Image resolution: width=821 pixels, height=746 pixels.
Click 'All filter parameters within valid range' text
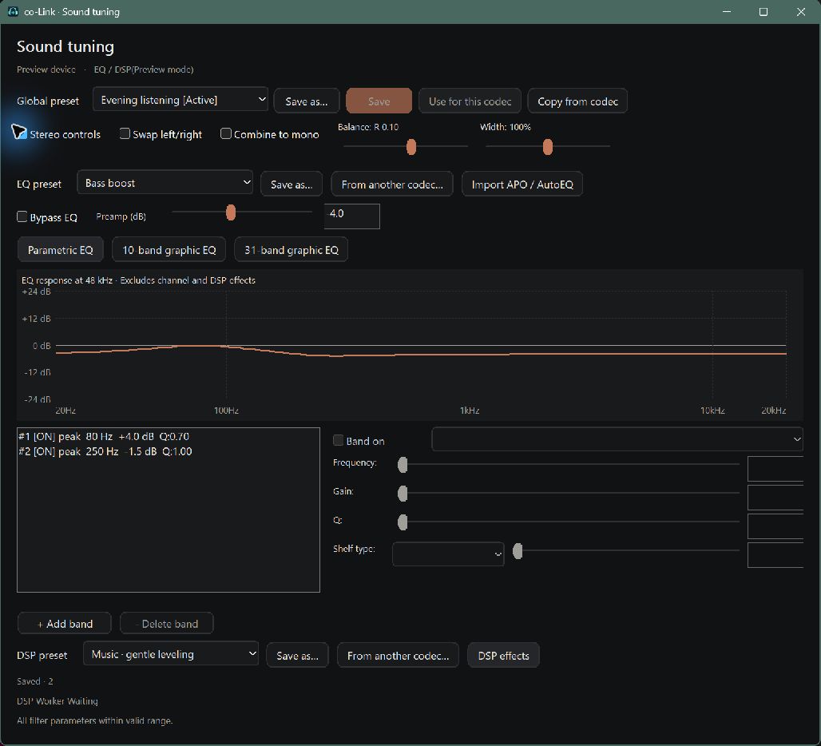[x=94, y=720]
